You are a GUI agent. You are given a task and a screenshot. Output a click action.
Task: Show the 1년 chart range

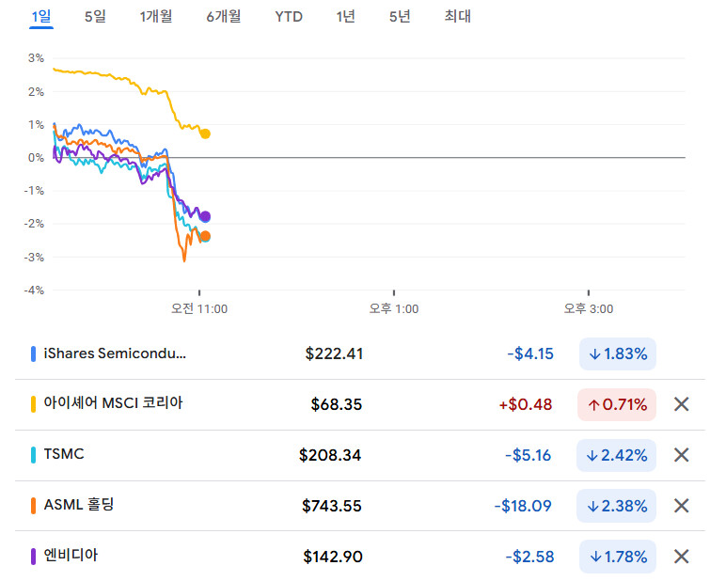[345, 16]
